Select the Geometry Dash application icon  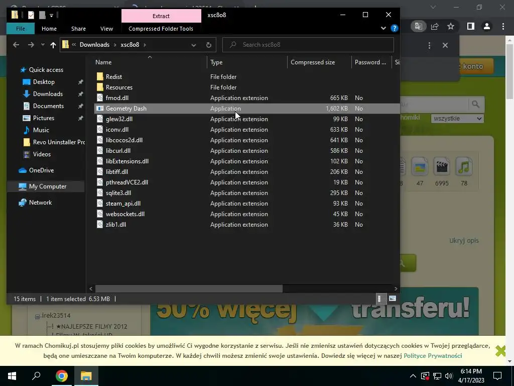click(x=100, y=109)
